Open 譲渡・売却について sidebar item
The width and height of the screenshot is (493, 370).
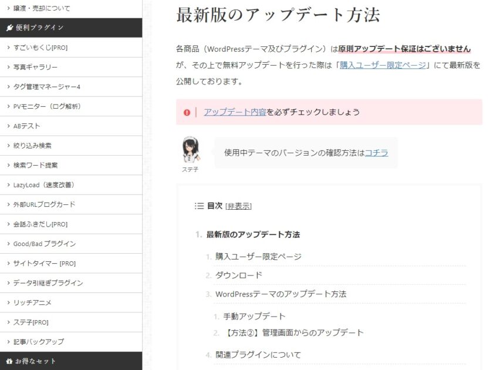71,8
